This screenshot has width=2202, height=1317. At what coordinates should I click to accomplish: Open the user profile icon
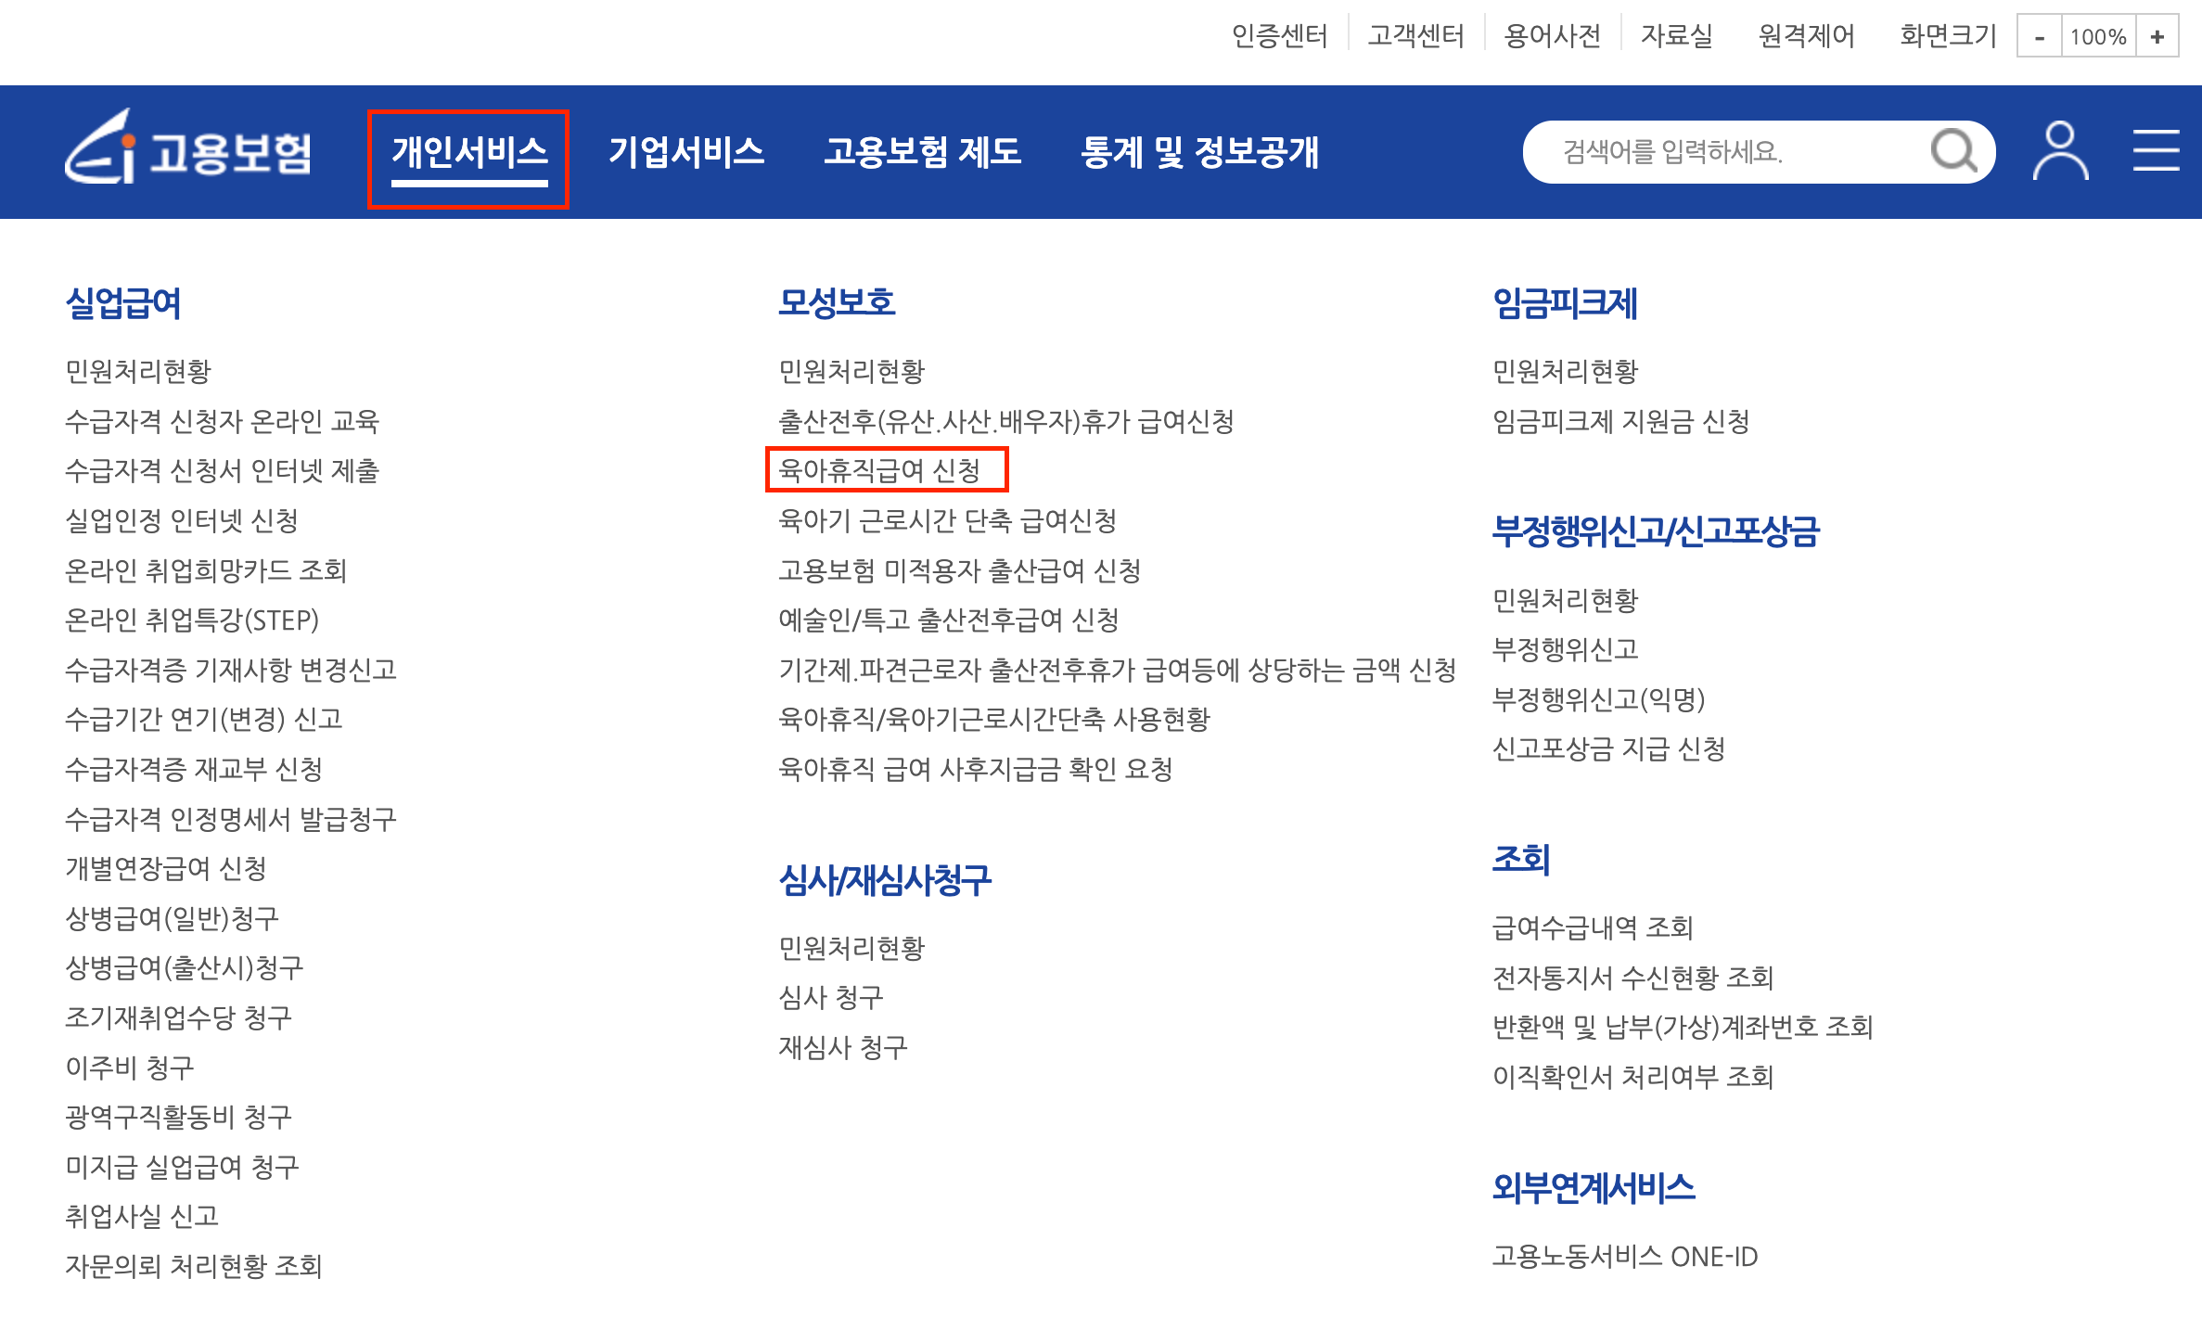tap(2060, 150)
